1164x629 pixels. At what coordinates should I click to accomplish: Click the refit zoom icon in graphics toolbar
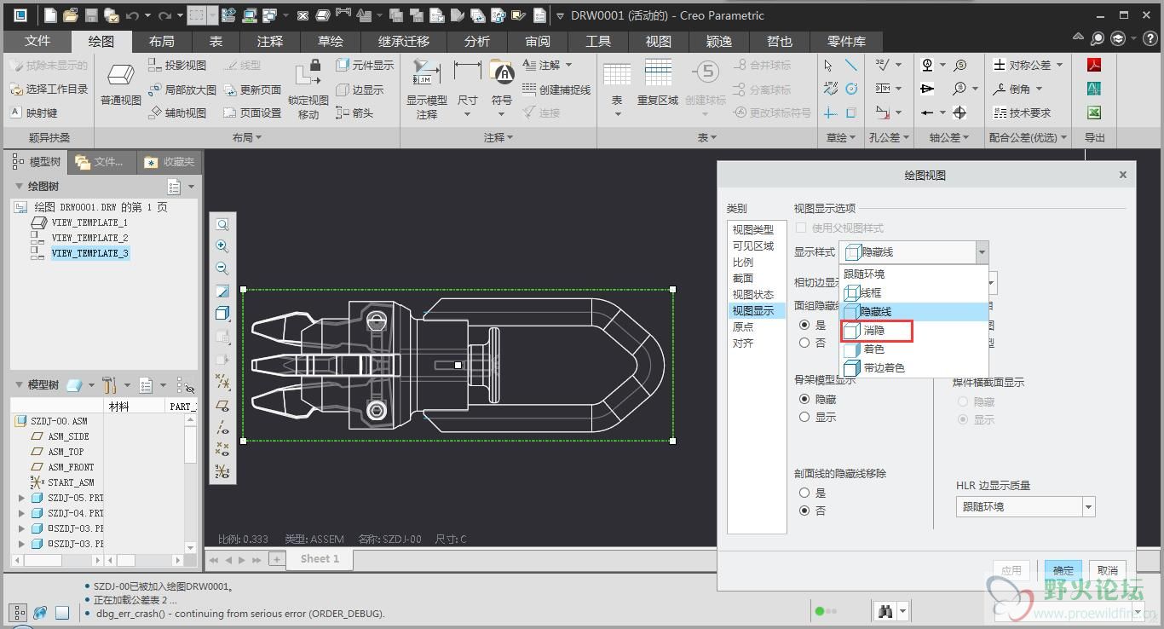pyautogui.click(x=222, y=224)
